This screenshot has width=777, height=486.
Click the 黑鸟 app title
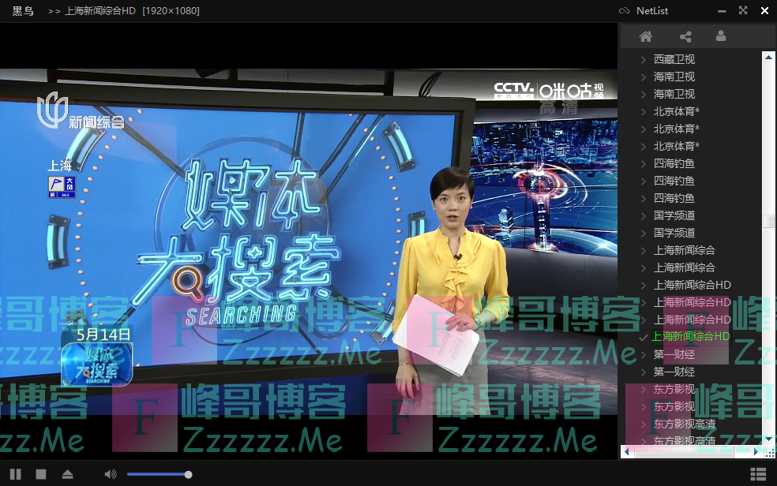22,10
